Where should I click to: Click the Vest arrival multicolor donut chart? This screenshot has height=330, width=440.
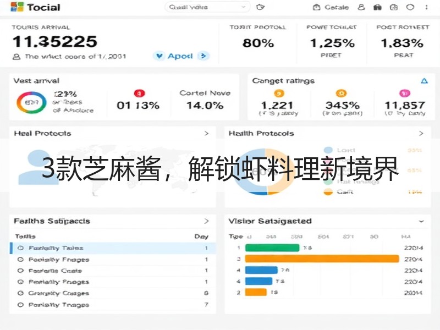coord(31,102)
